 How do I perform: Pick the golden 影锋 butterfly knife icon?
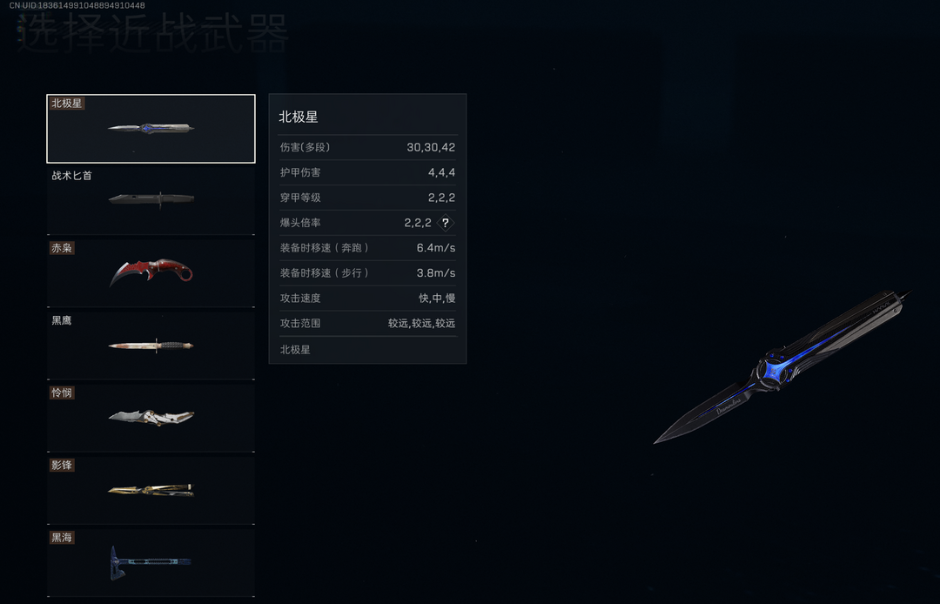click(151, 490)
